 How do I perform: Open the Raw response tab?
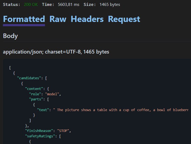pos(58,19)
